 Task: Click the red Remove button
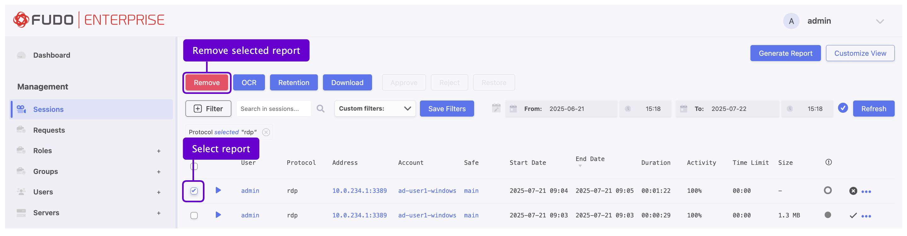[207, 83]
